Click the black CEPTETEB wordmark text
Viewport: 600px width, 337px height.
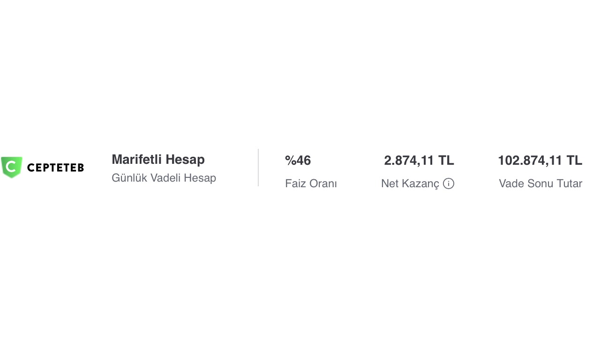pyautogui.click(x=55, y=168)
